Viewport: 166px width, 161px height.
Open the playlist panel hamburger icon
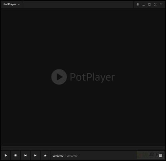[160, 156]
